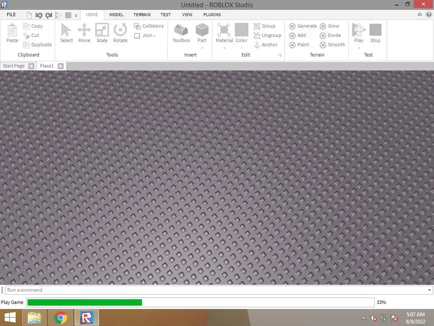434x326 pixels.
Task: Expand the Join dropdown arrow
Action: pos(154,36)
